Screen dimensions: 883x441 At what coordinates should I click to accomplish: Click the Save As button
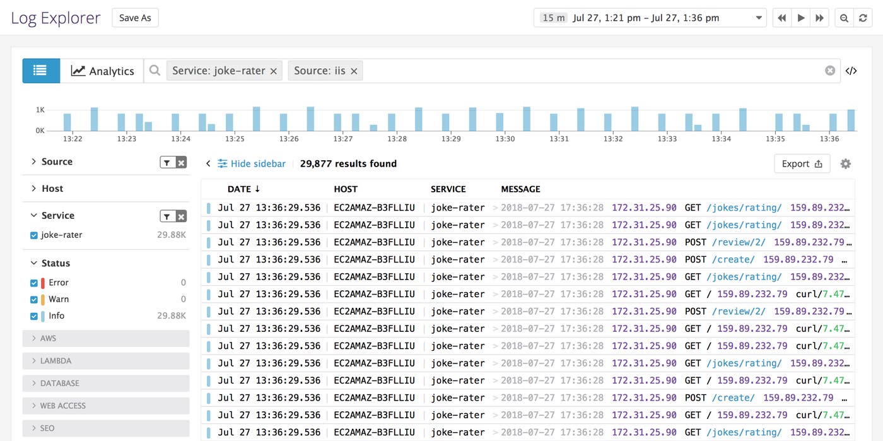(134, 18)
